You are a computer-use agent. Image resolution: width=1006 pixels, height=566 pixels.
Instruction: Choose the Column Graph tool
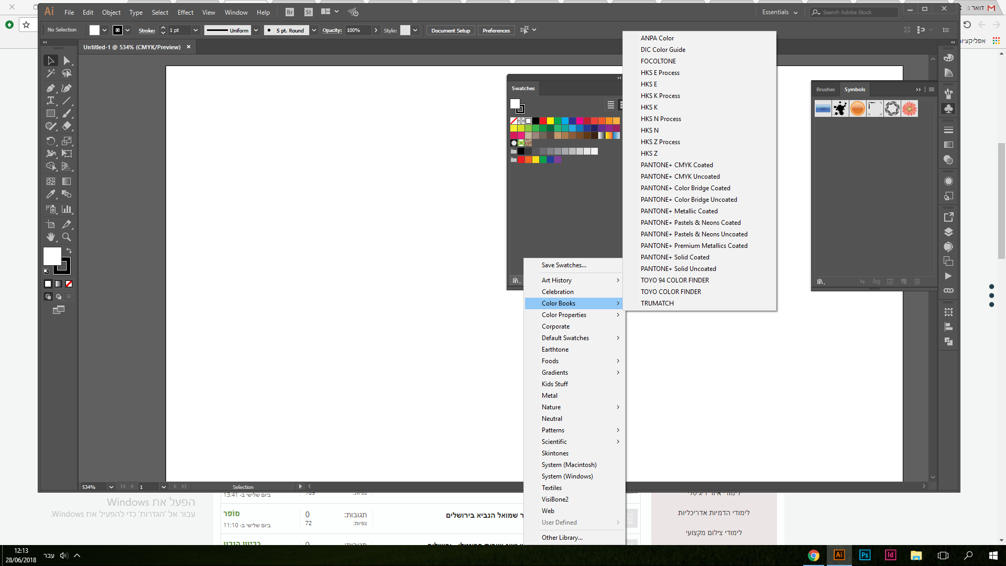(67, 209)
